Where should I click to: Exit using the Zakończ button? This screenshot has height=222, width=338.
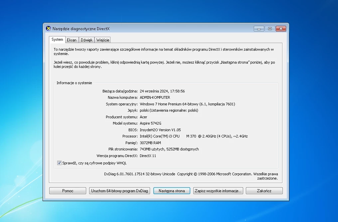264,191
